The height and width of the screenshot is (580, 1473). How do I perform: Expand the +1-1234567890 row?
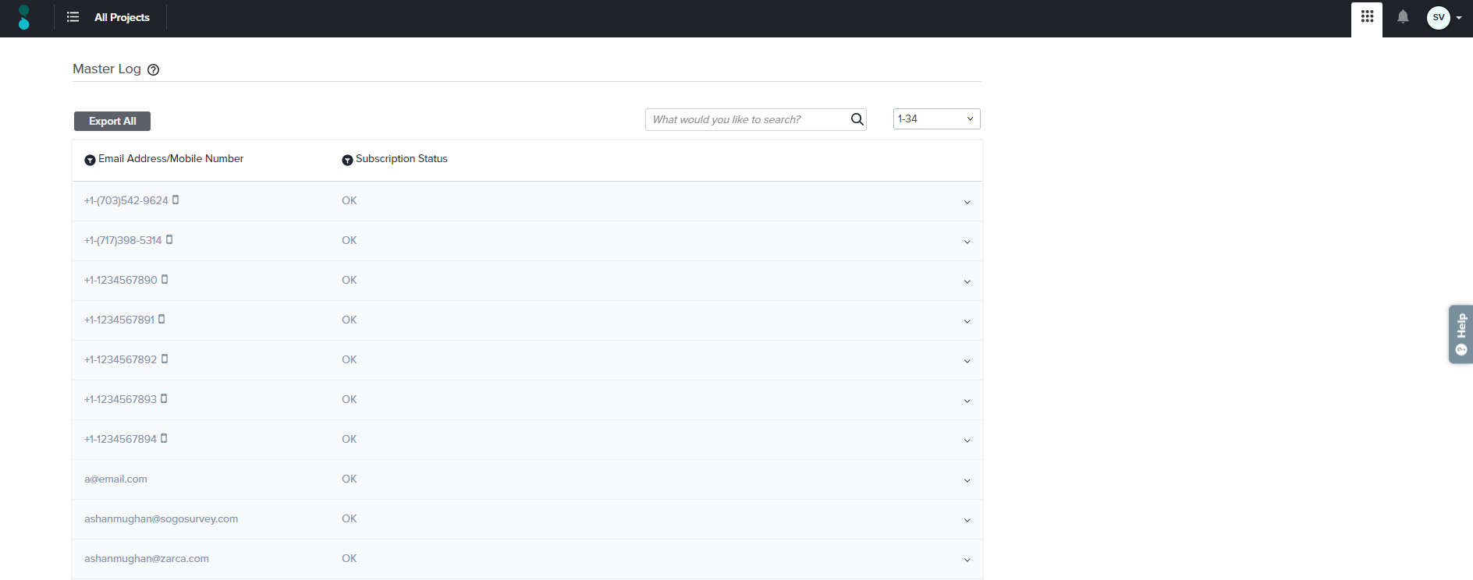(967, 281)
